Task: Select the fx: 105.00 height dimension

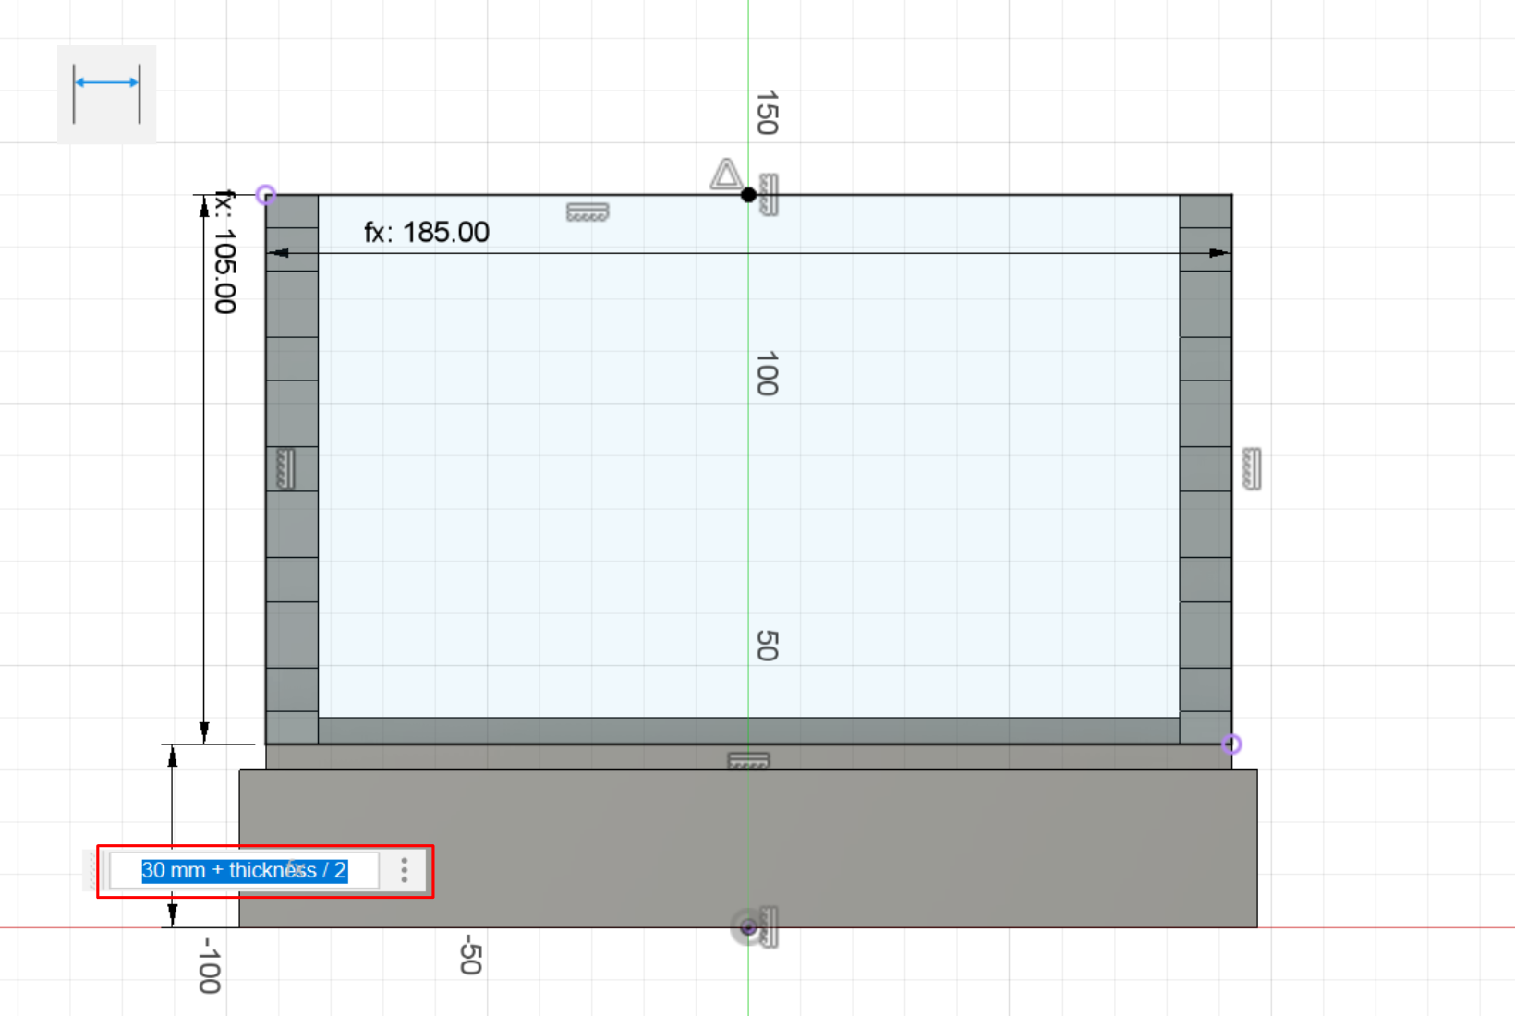Action: [x=225, y=252]
